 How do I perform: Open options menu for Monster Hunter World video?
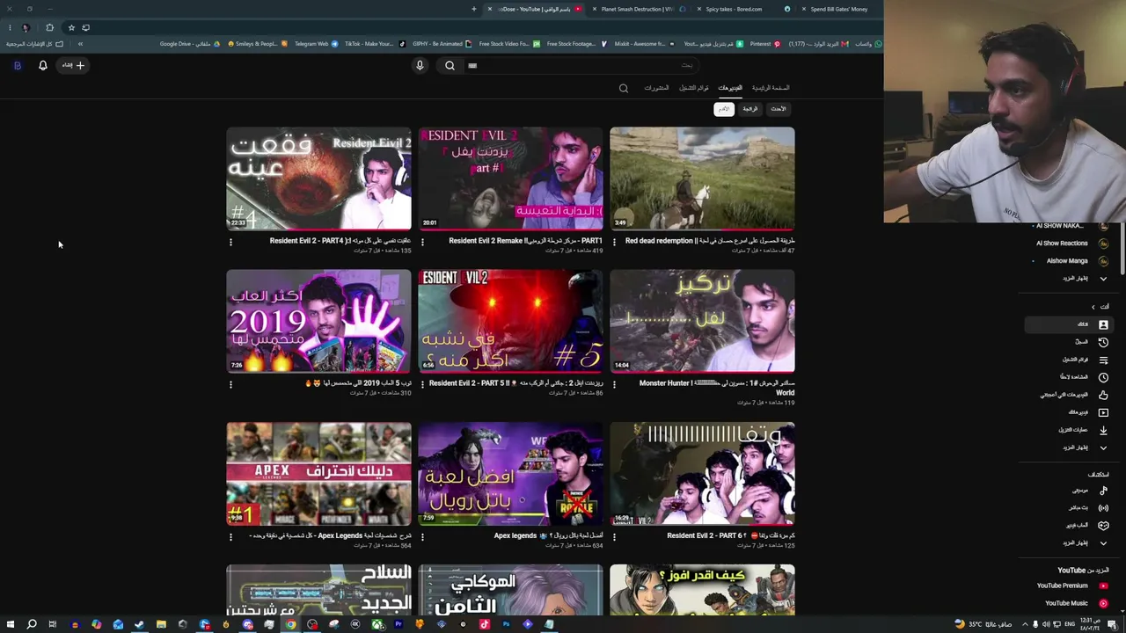click(x=614, y=384)
